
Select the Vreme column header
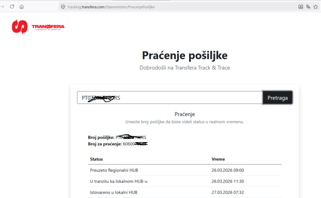tap(219, 159)
